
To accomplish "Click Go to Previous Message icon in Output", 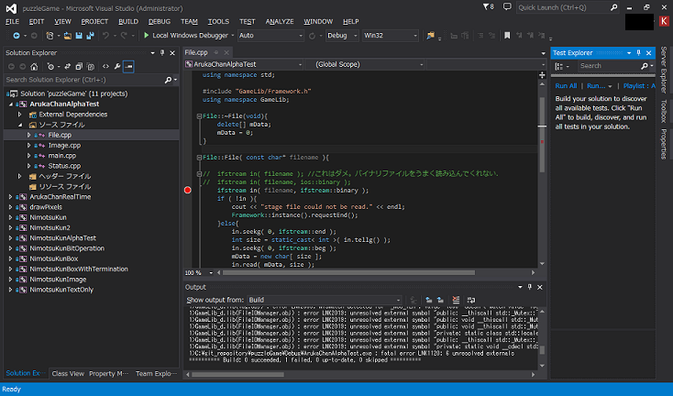I will click(x=428, y=300).
